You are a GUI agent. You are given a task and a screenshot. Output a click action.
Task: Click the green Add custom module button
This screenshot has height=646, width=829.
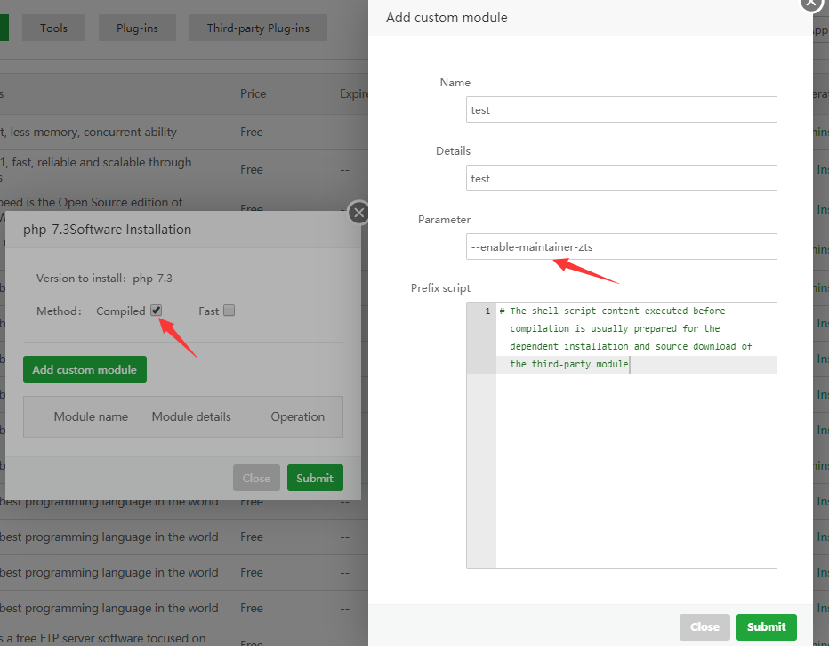(x=85, y=369)
